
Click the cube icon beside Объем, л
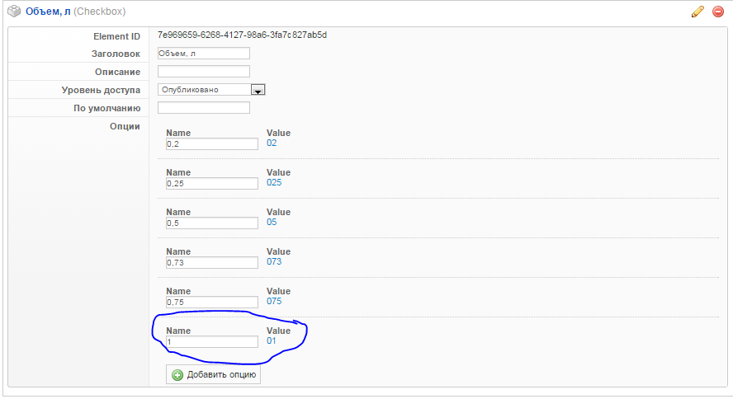(x=14, y=12)
